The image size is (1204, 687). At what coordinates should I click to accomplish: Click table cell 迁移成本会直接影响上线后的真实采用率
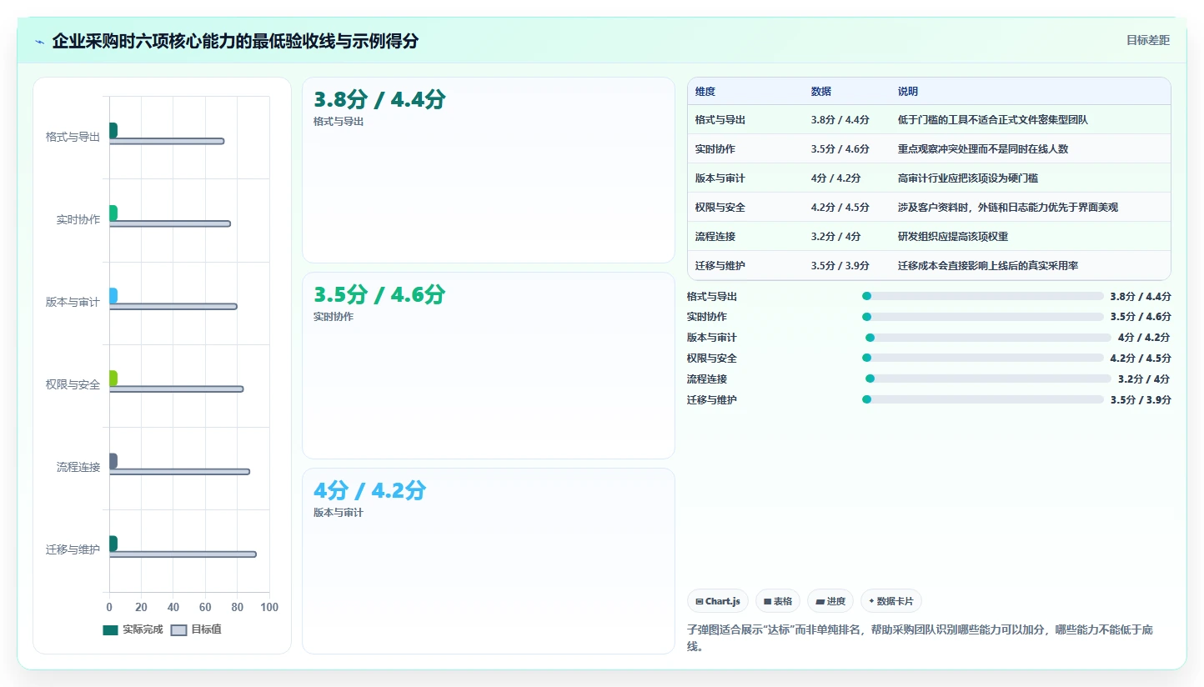point(988,266)
